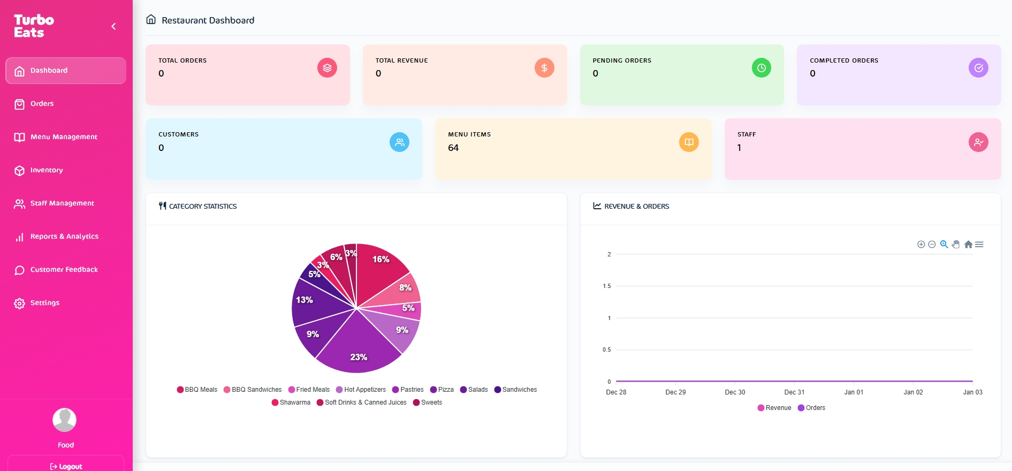Viewport: 1012px width, 471px height.
Task: Activate the chart panning hand tool
Action: (x=956, y=245)
